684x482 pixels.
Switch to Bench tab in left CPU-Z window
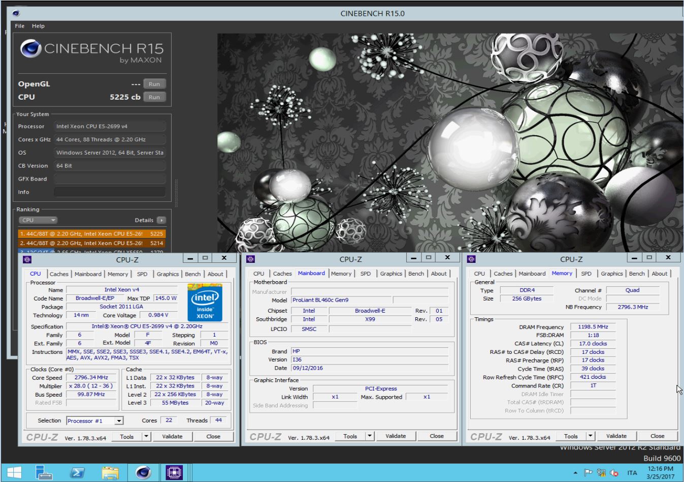(192, 274)
